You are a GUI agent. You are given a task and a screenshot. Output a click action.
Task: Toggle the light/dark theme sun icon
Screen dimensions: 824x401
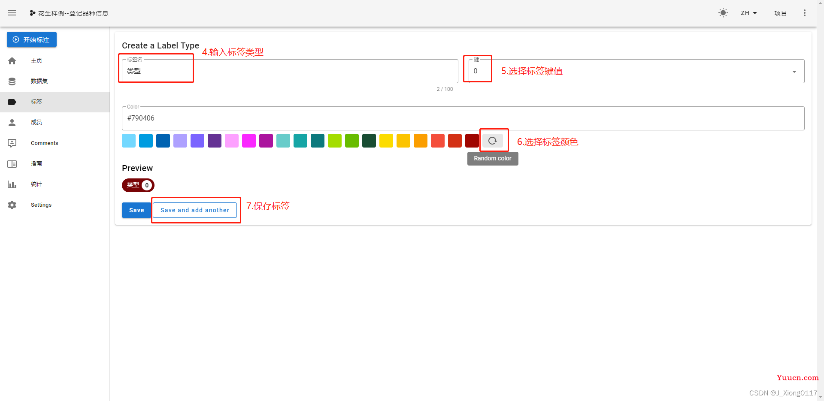723,13
